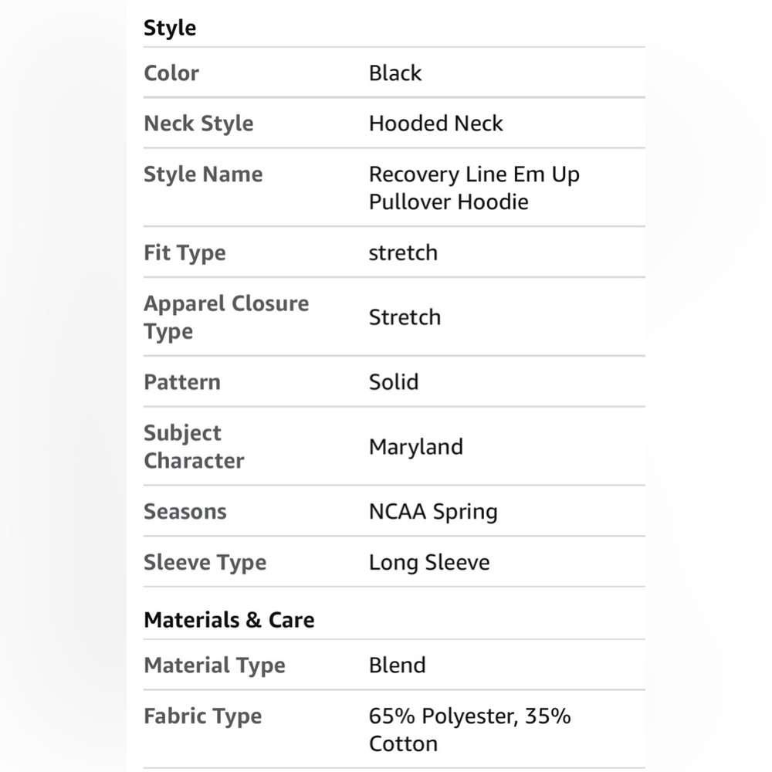This screenshot has width=772, height=772.
Task: Select the Solid pattern value
Action: [394, 383]
